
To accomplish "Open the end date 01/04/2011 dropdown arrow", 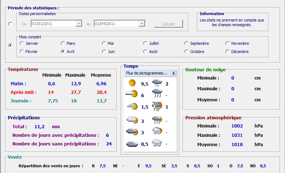I will pos(142,24).
